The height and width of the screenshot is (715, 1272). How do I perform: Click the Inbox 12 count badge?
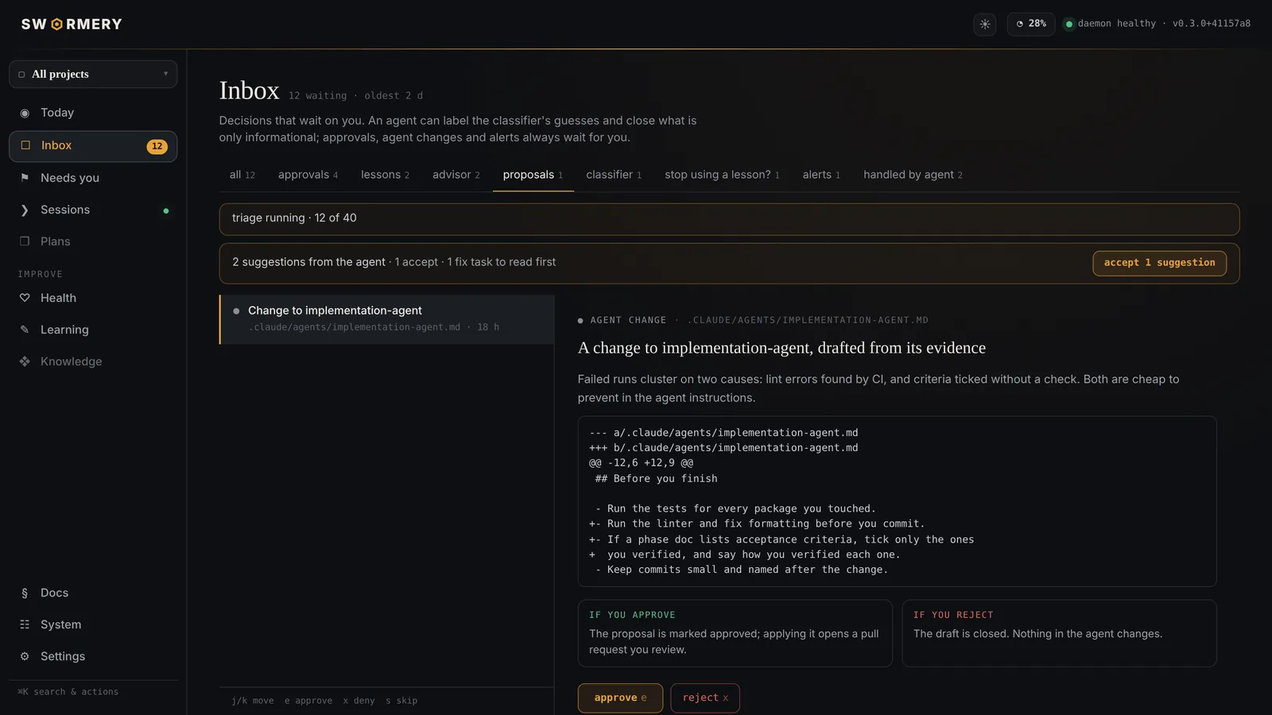click(157, 146)
